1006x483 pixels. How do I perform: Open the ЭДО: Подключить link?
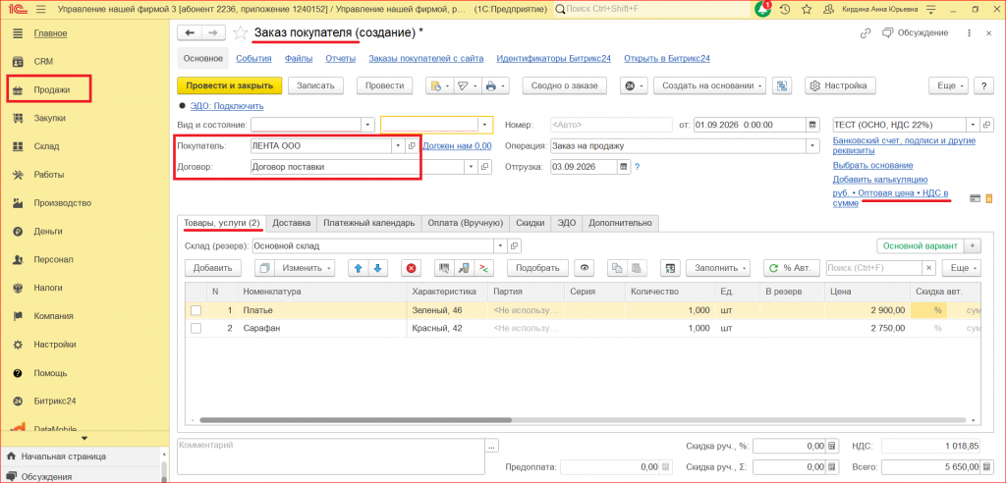click(x=227, y=106)
